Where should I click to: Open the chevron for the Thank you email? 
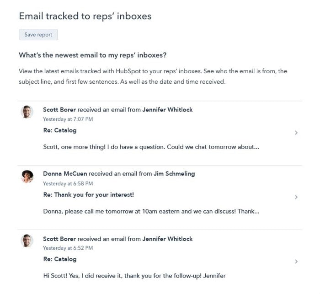coord(296,197)
